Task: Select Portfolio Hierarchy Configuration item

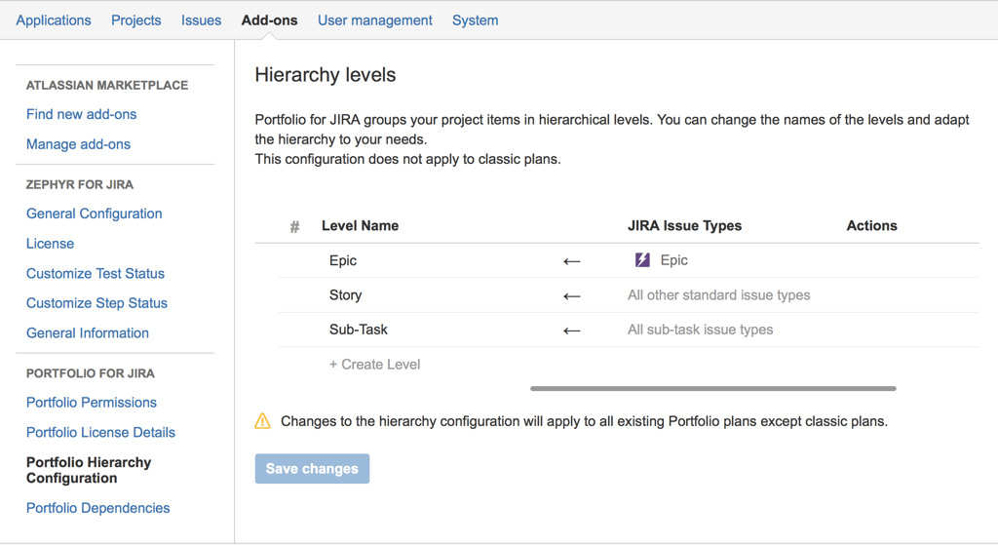Action: pyautogui.click(x=89, y=470)
